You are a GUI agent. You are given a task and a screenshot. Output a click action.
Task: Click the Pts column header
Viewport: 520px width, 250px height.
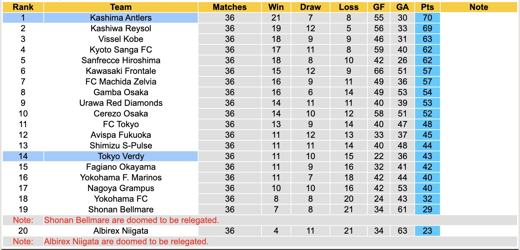click(x=427, y=7)
